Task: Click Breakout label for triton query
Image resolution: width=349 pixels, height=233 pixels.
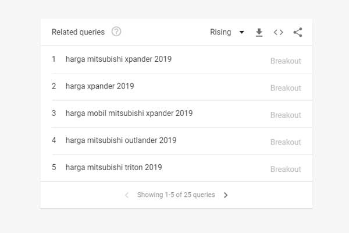Action: click(x=286, y=170)
